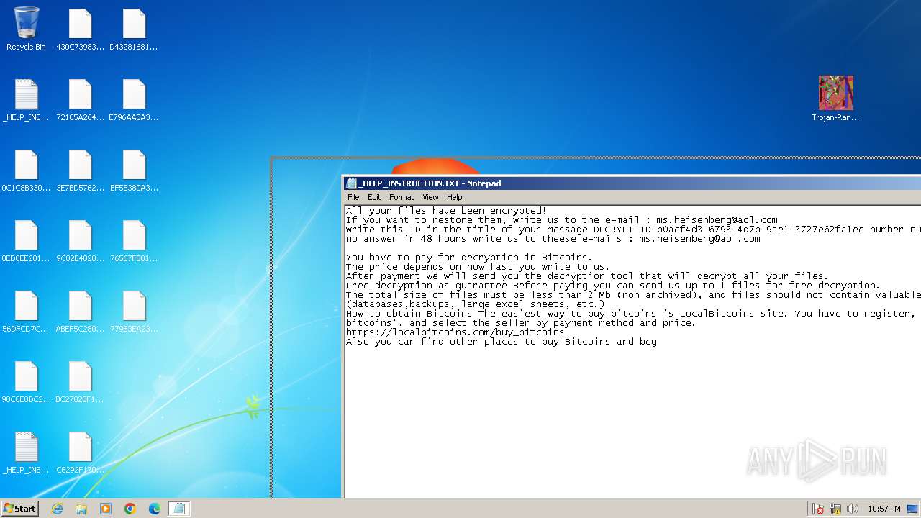Select _HELP_INS... file beside C6292F170...
Screen dimensions: 921x518
26,452
